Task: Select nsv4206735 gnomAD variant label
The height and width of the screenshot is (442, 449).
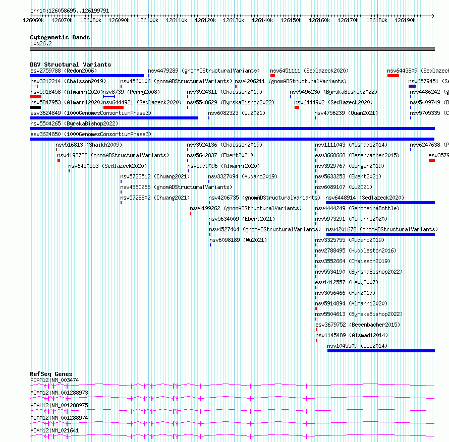Action: (264, 198)
